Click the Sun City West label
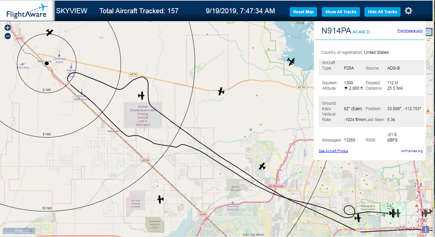 [253, 235]
